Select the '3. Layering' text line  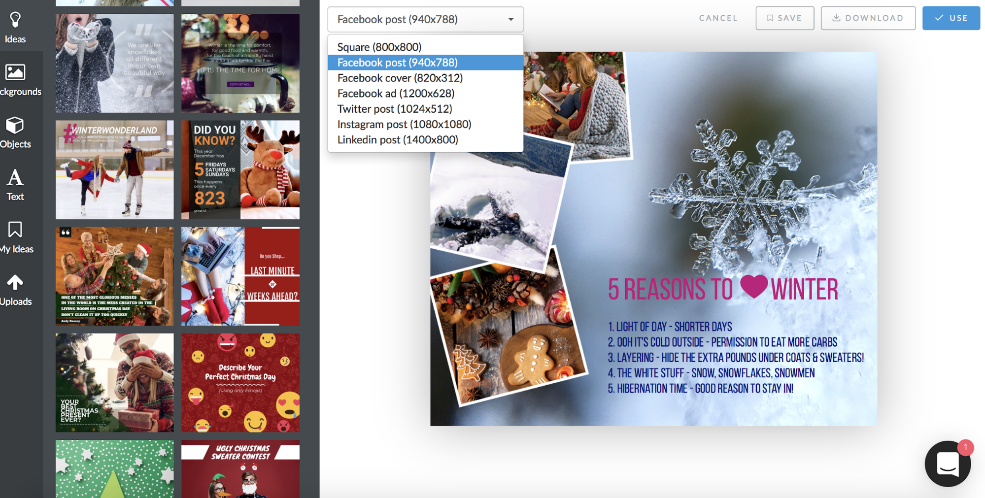pyautogui.click(x=736, y=358)
